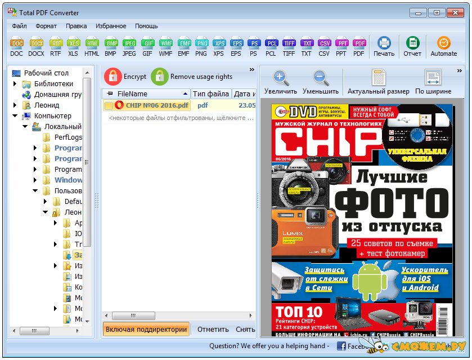Tick checkbox for CHIP №06 2016.pdf
This screenshot has height=360, width=472.
[108, 106]
